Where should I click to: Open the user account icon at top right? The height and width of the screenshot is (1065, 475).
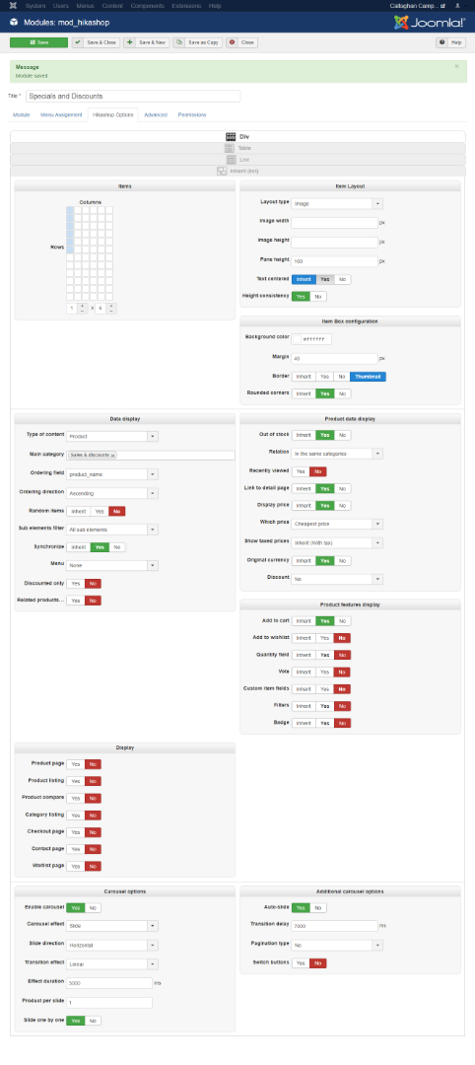tap(457, 6)
